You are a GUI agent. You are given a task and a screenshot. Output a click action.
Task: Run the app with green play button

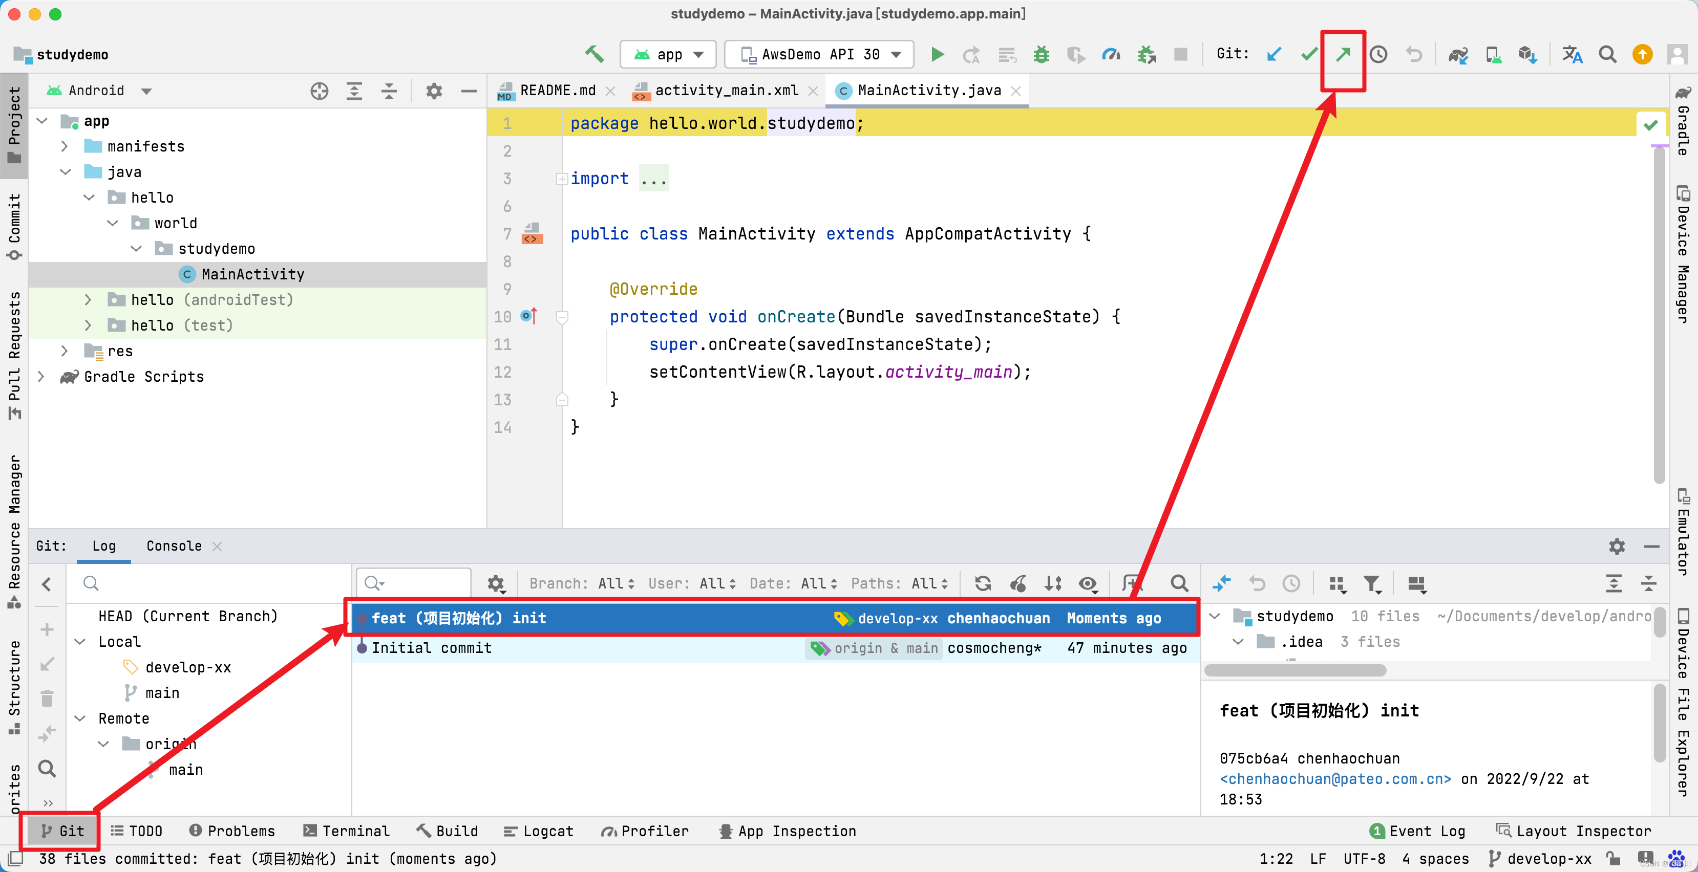coord(937,54)
